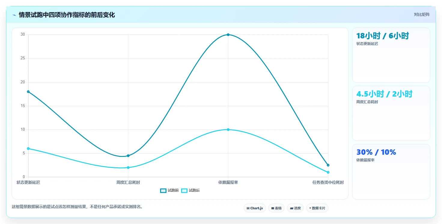
Task: Click the Chart.js tag pill
Action: tap(255, 208)
